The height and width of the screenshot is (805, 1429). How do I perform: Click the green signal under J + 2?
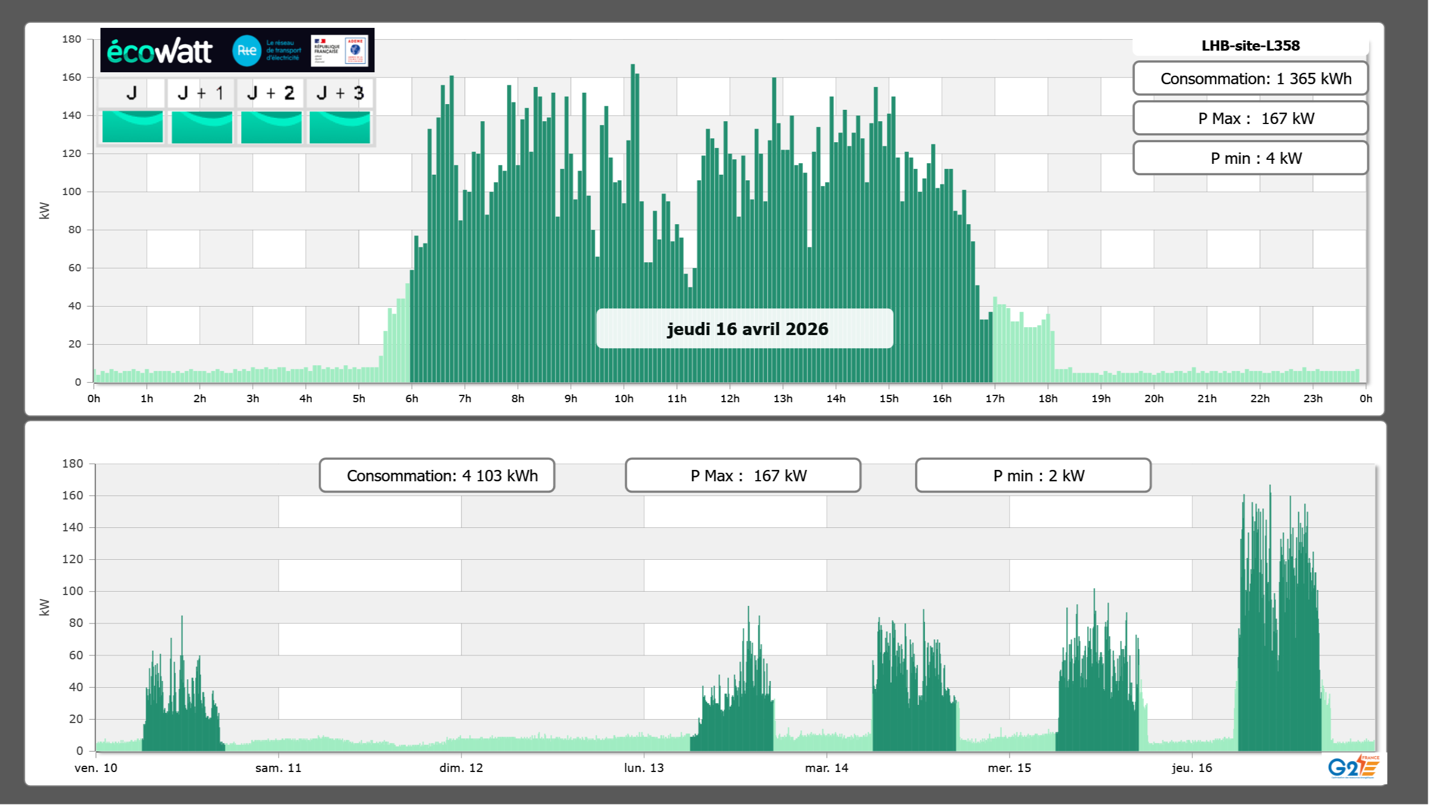(271, 126)
